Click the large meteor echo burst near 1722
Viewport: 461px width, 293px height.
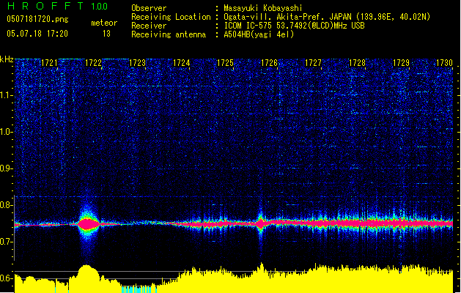[x=87, y=224]
